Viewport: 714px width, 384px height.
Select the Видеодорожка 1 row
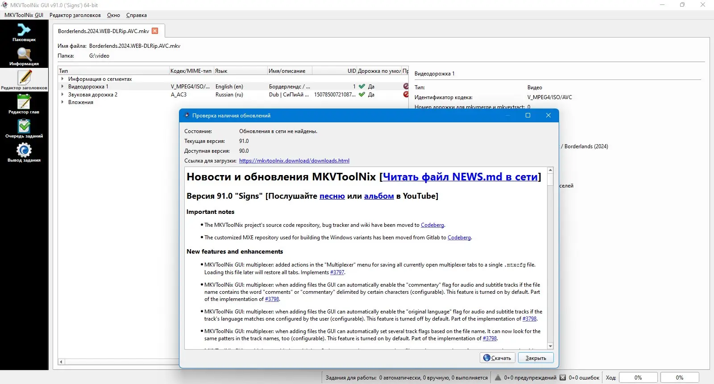click(x=233, y=87)
